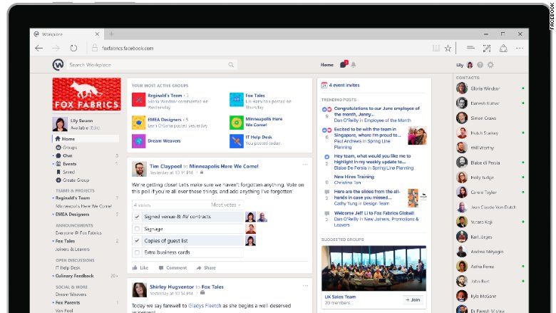Open options menu on Tim Claypool's post

[x=305, y=165]
